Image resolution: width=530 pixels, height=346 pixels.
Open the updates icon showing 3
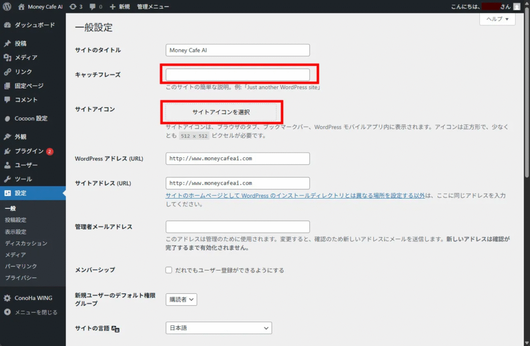pos(72,6)
